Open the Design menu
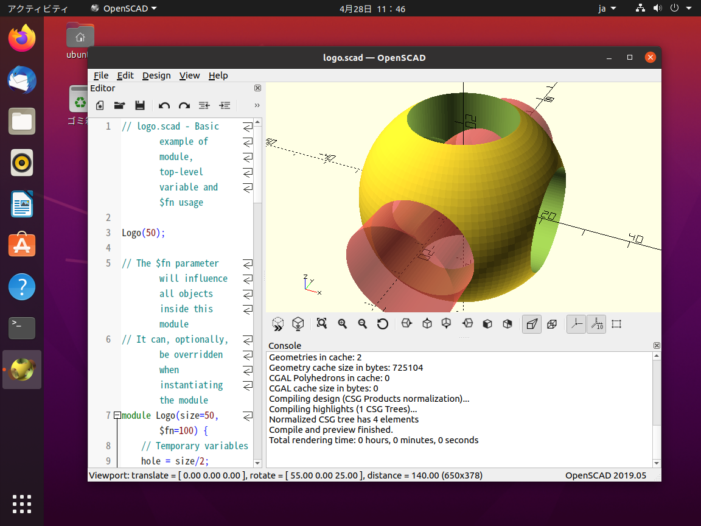Screen dimensions: 701x526 (x=156, y=75)
